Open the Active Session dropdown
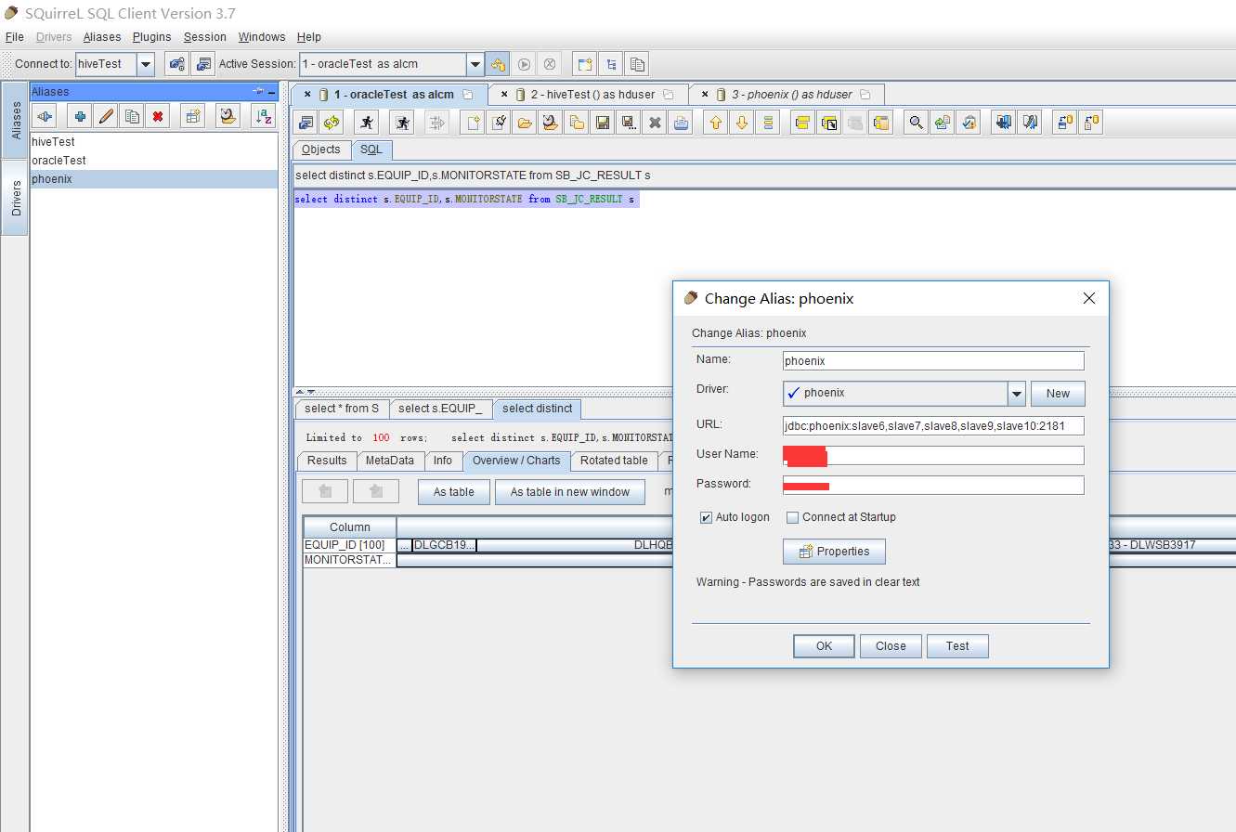 tap(475, 64)
